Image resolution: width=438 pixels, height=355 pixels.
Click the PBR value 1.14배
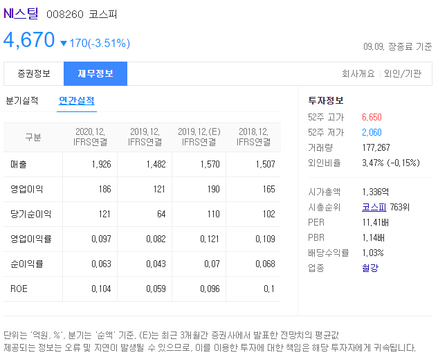[x=374, y=237]
